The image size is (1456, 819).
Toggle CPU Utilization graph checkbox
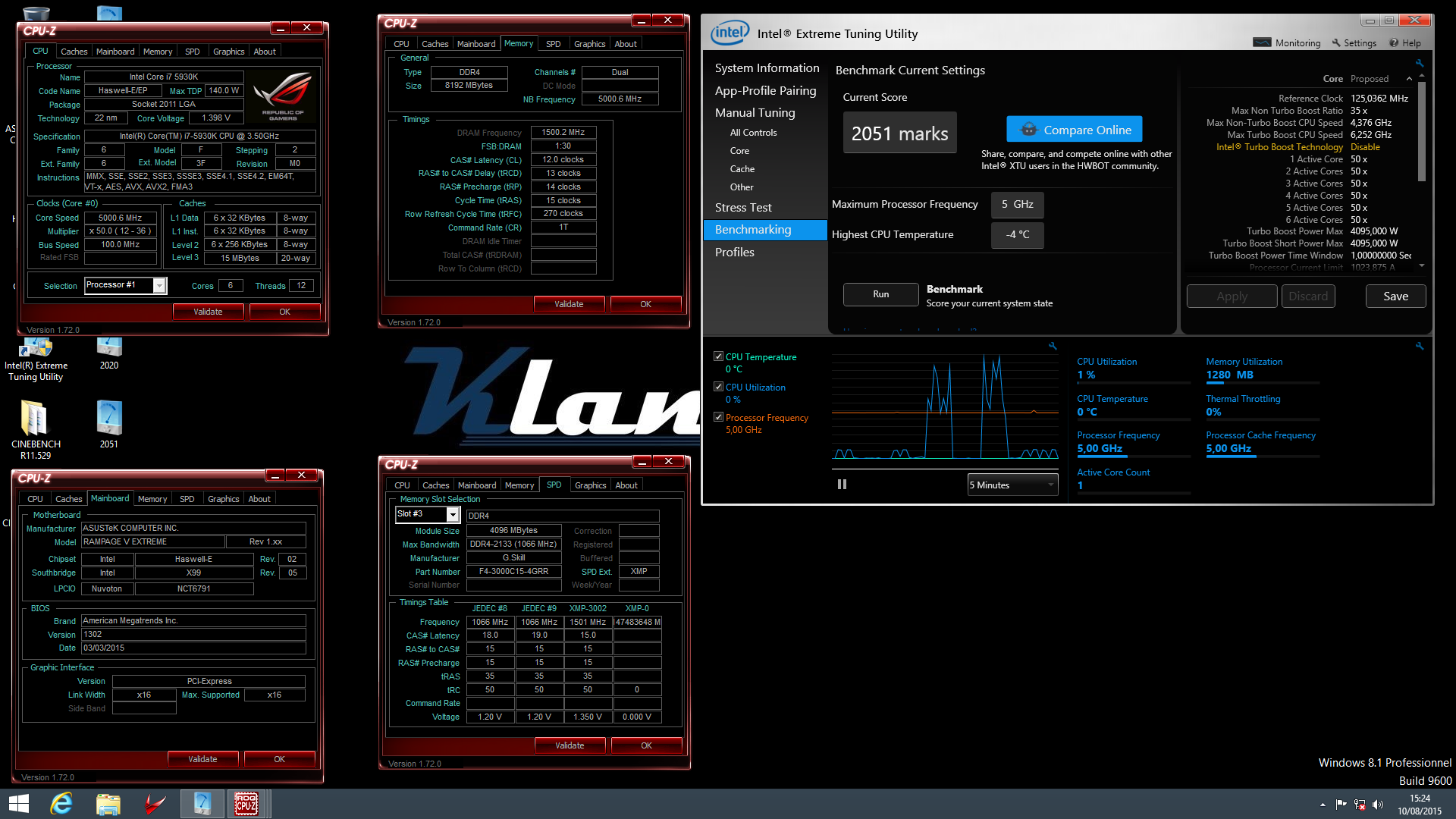tap(718, 387)
